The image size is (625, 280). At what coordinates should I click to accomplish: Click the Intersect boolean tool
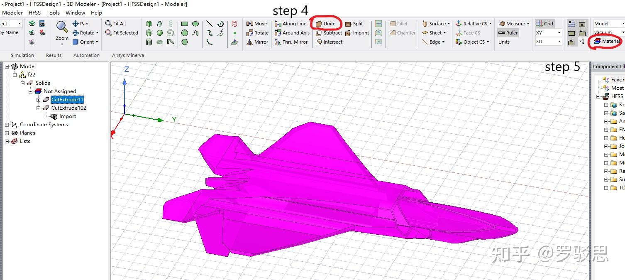click(329, 42)
